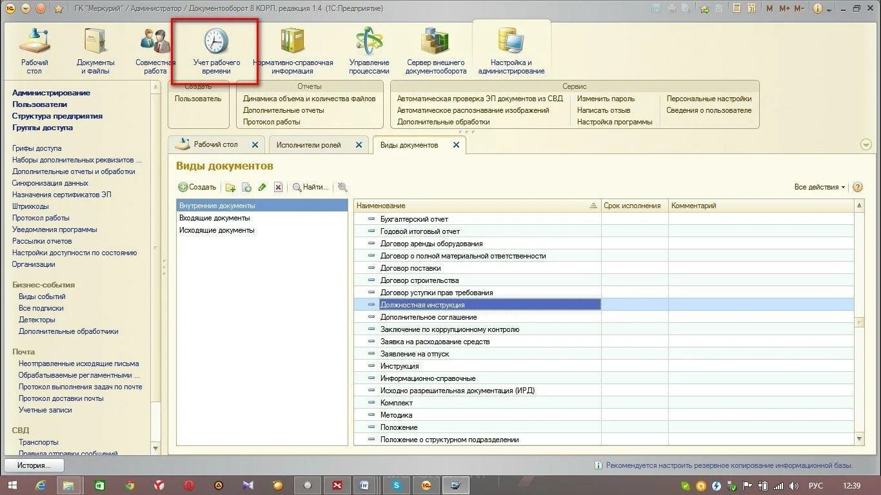Open Виды событий in left navigation
Image resolution: width=881 pixels, height=495 pixels.
(x=42, y=296)
